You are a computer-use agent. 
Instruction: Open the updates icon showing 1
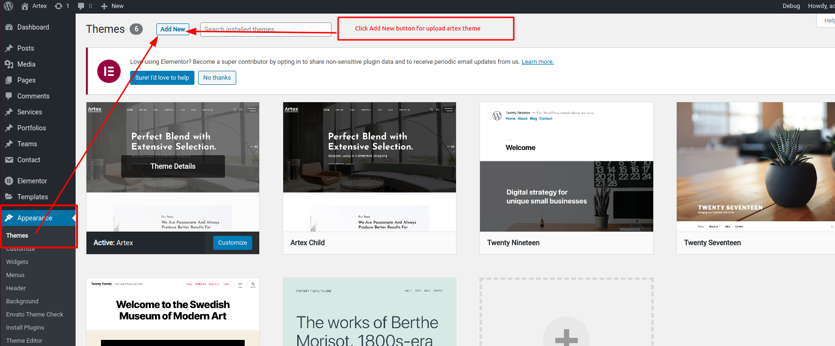tap(59, 6)
